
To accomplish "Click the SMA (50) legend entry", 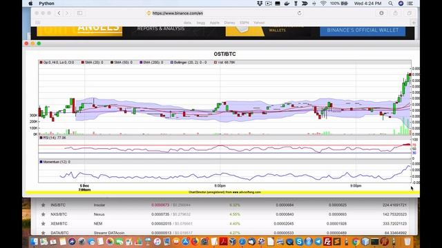I will coord(122,63).
